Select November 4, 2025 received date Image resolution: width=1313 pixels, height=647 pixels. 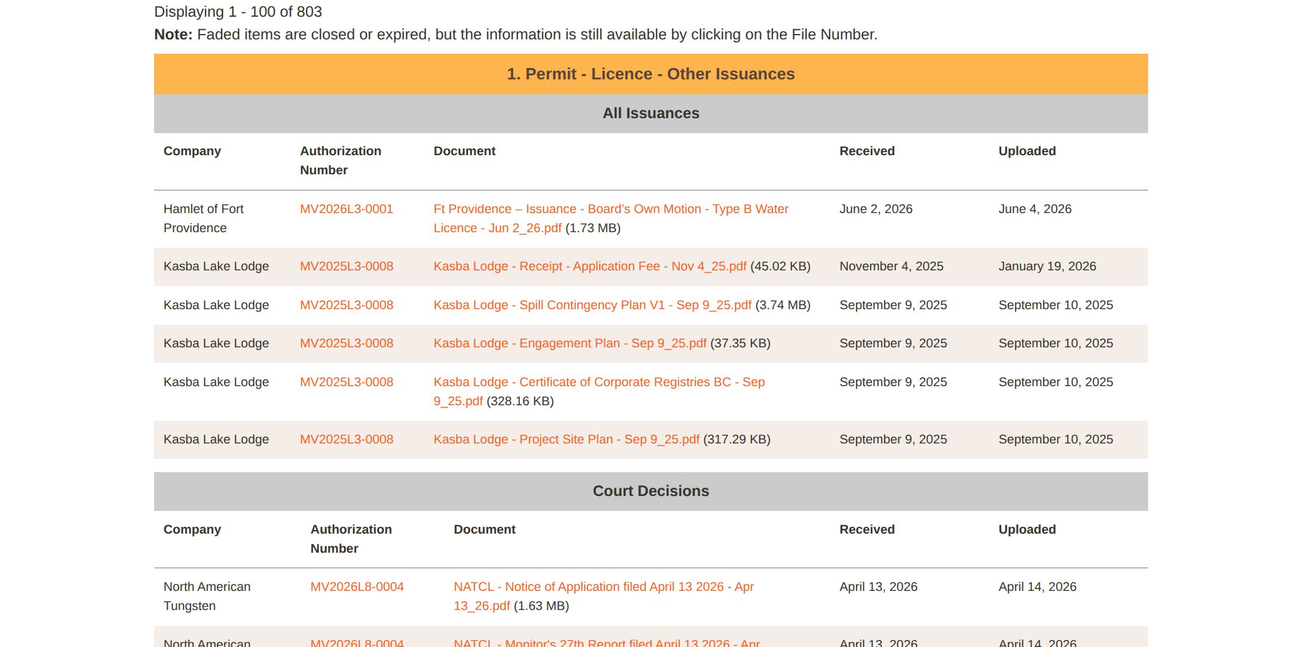click(892, 266)
